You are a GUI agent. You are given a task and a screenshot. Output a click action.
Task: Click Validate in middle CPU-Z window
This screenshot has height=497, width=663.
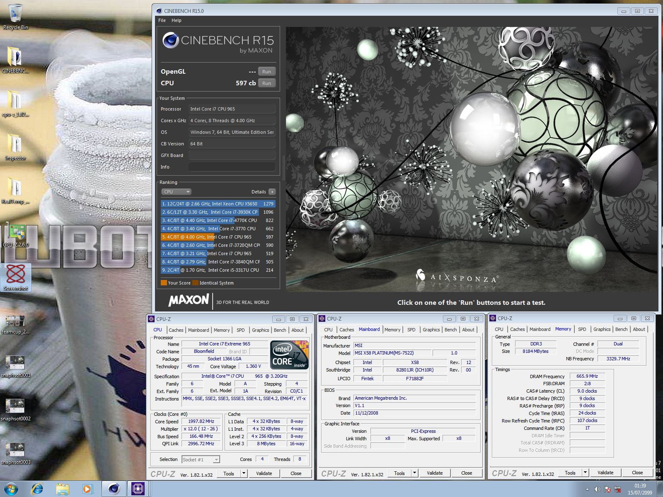coord(435,473)
